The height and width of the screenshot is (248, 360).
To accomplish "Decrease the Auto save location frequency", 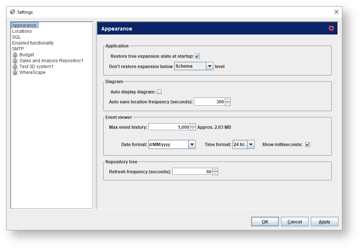I will click(x=228, y=104).
